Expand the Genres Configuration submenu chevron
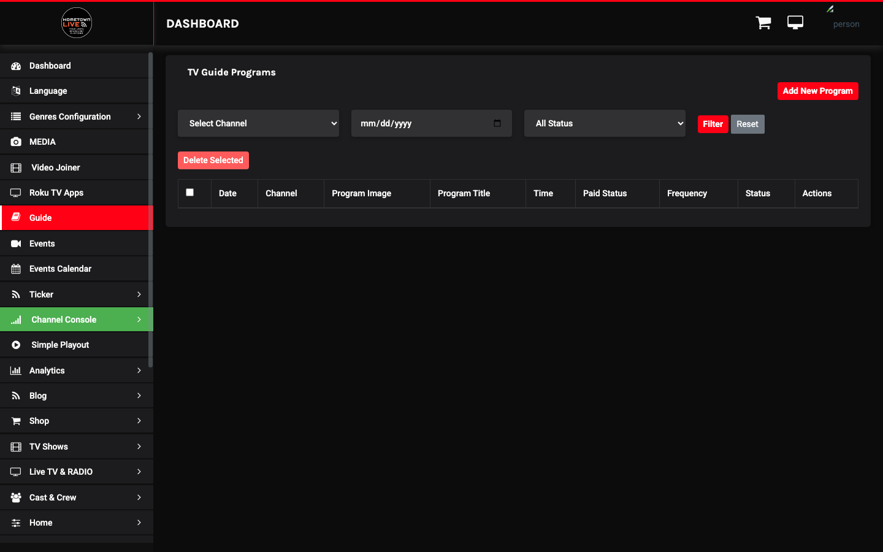The height and width of the screenshot is (552, 883). 139,117
